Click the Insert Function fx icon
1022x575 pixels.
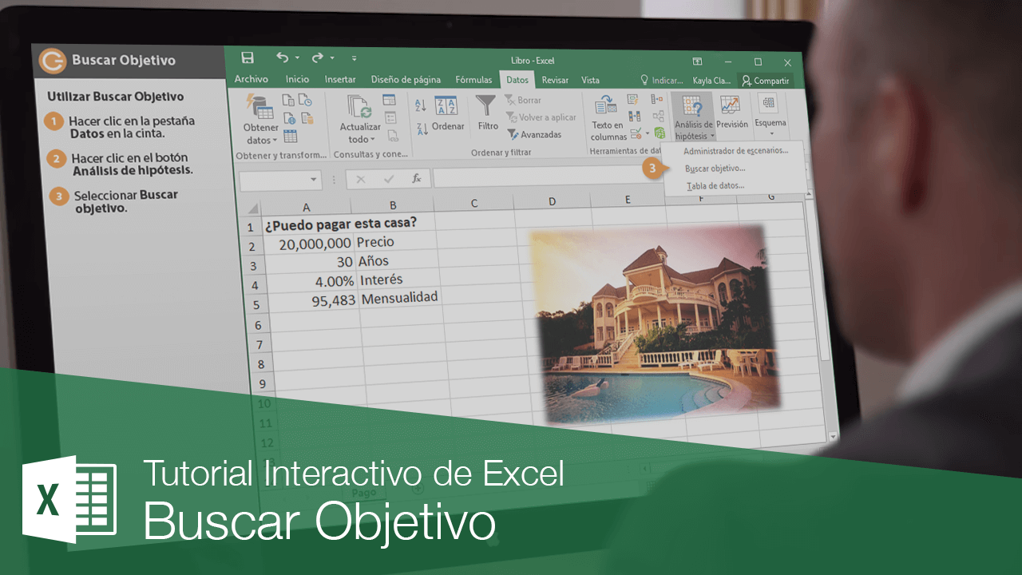[416, 179]
